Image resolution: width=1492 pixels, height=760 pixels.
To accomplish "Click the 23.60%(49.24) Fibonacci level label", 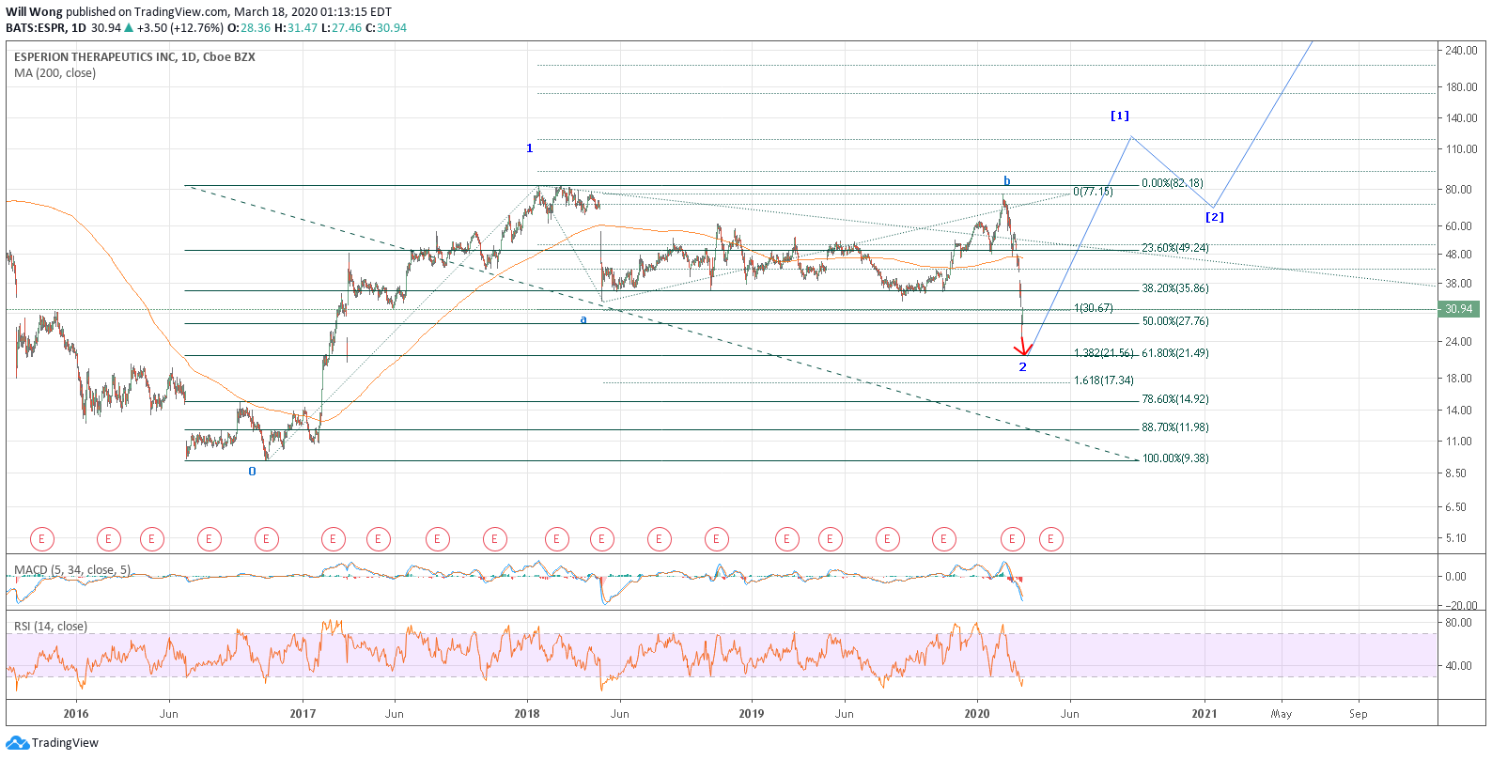I will click(1174, 248).
